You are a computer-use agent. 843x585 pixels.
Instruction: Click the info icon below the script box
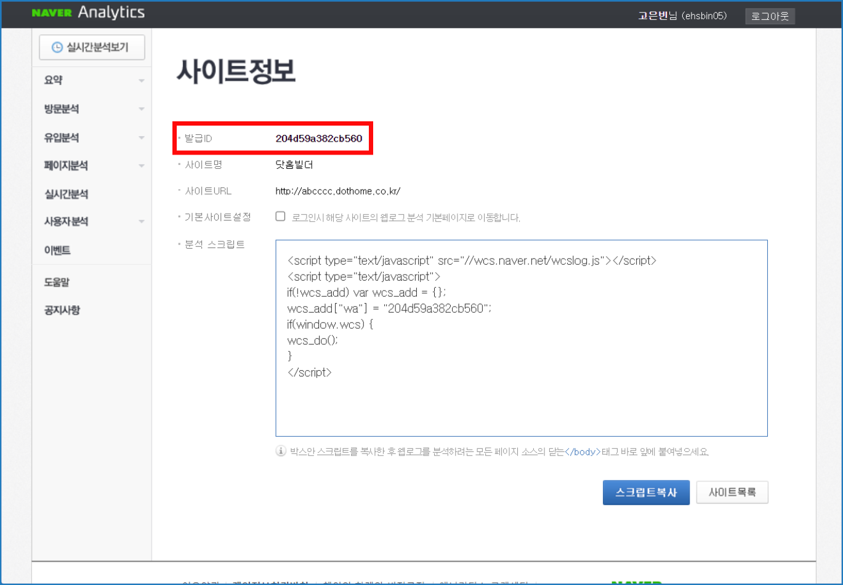point(281,451)
